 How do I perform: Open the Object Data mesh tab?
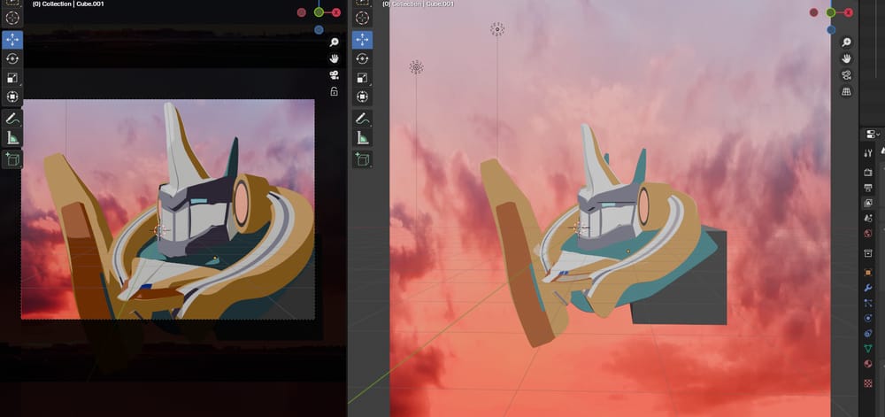tap(868, 349)
